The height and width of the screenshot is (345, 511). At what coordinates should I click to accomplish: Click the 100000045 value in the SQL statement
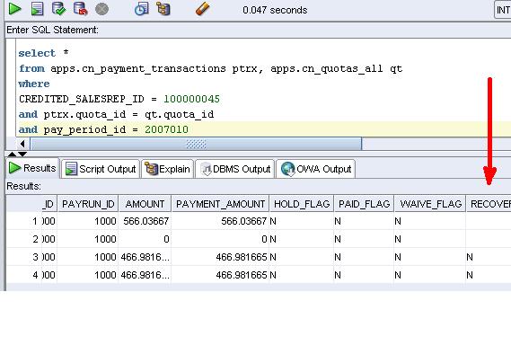pos(191,99)
